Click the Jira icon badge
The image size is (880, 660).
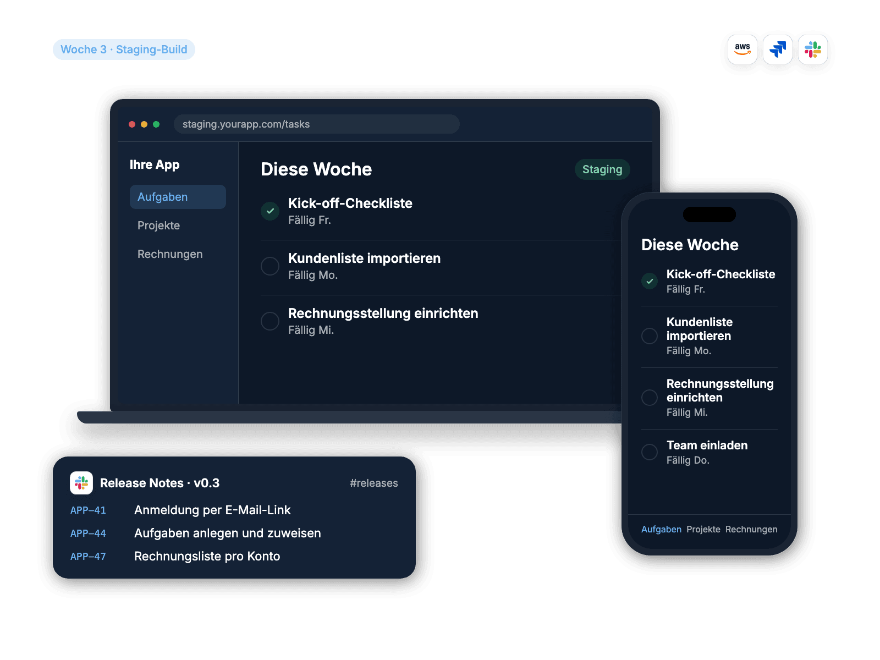pos(778,50)
